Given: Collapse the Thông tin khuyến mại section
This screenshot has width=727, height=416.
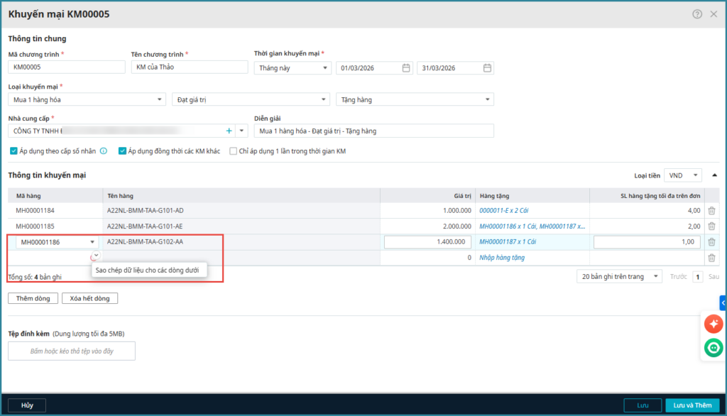Looking at the screenshot, I should 714,175.
